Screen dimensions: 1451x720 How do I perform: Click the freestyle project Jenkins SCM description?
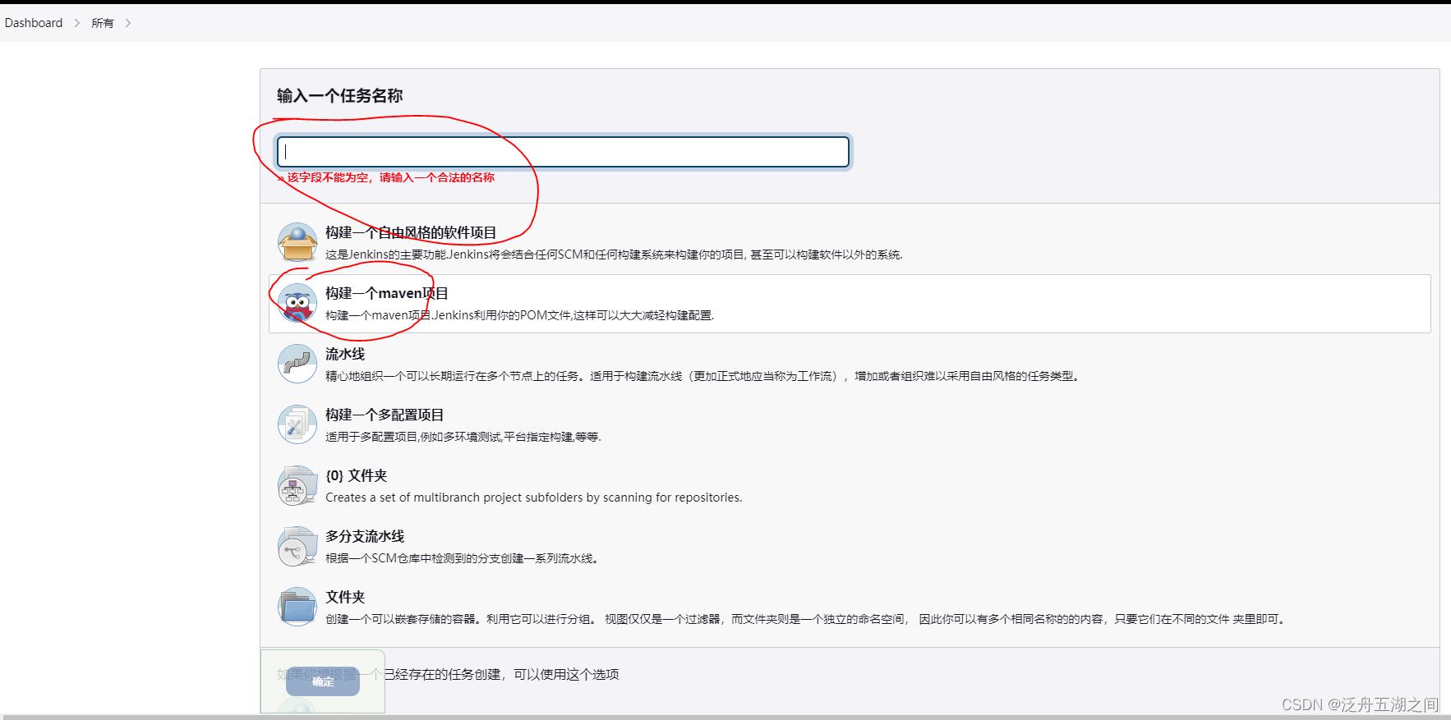[614, 255]
